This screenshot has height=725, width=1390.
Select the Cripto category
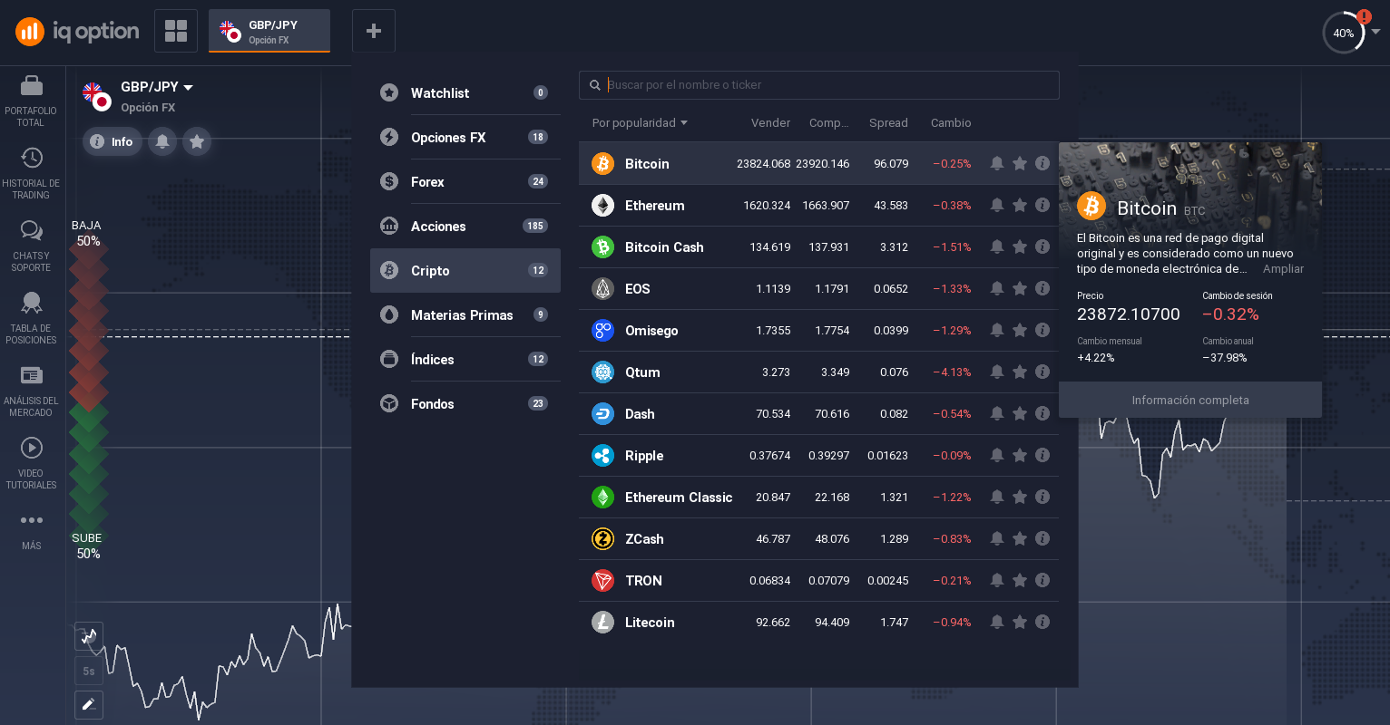(x=465, y=271)
